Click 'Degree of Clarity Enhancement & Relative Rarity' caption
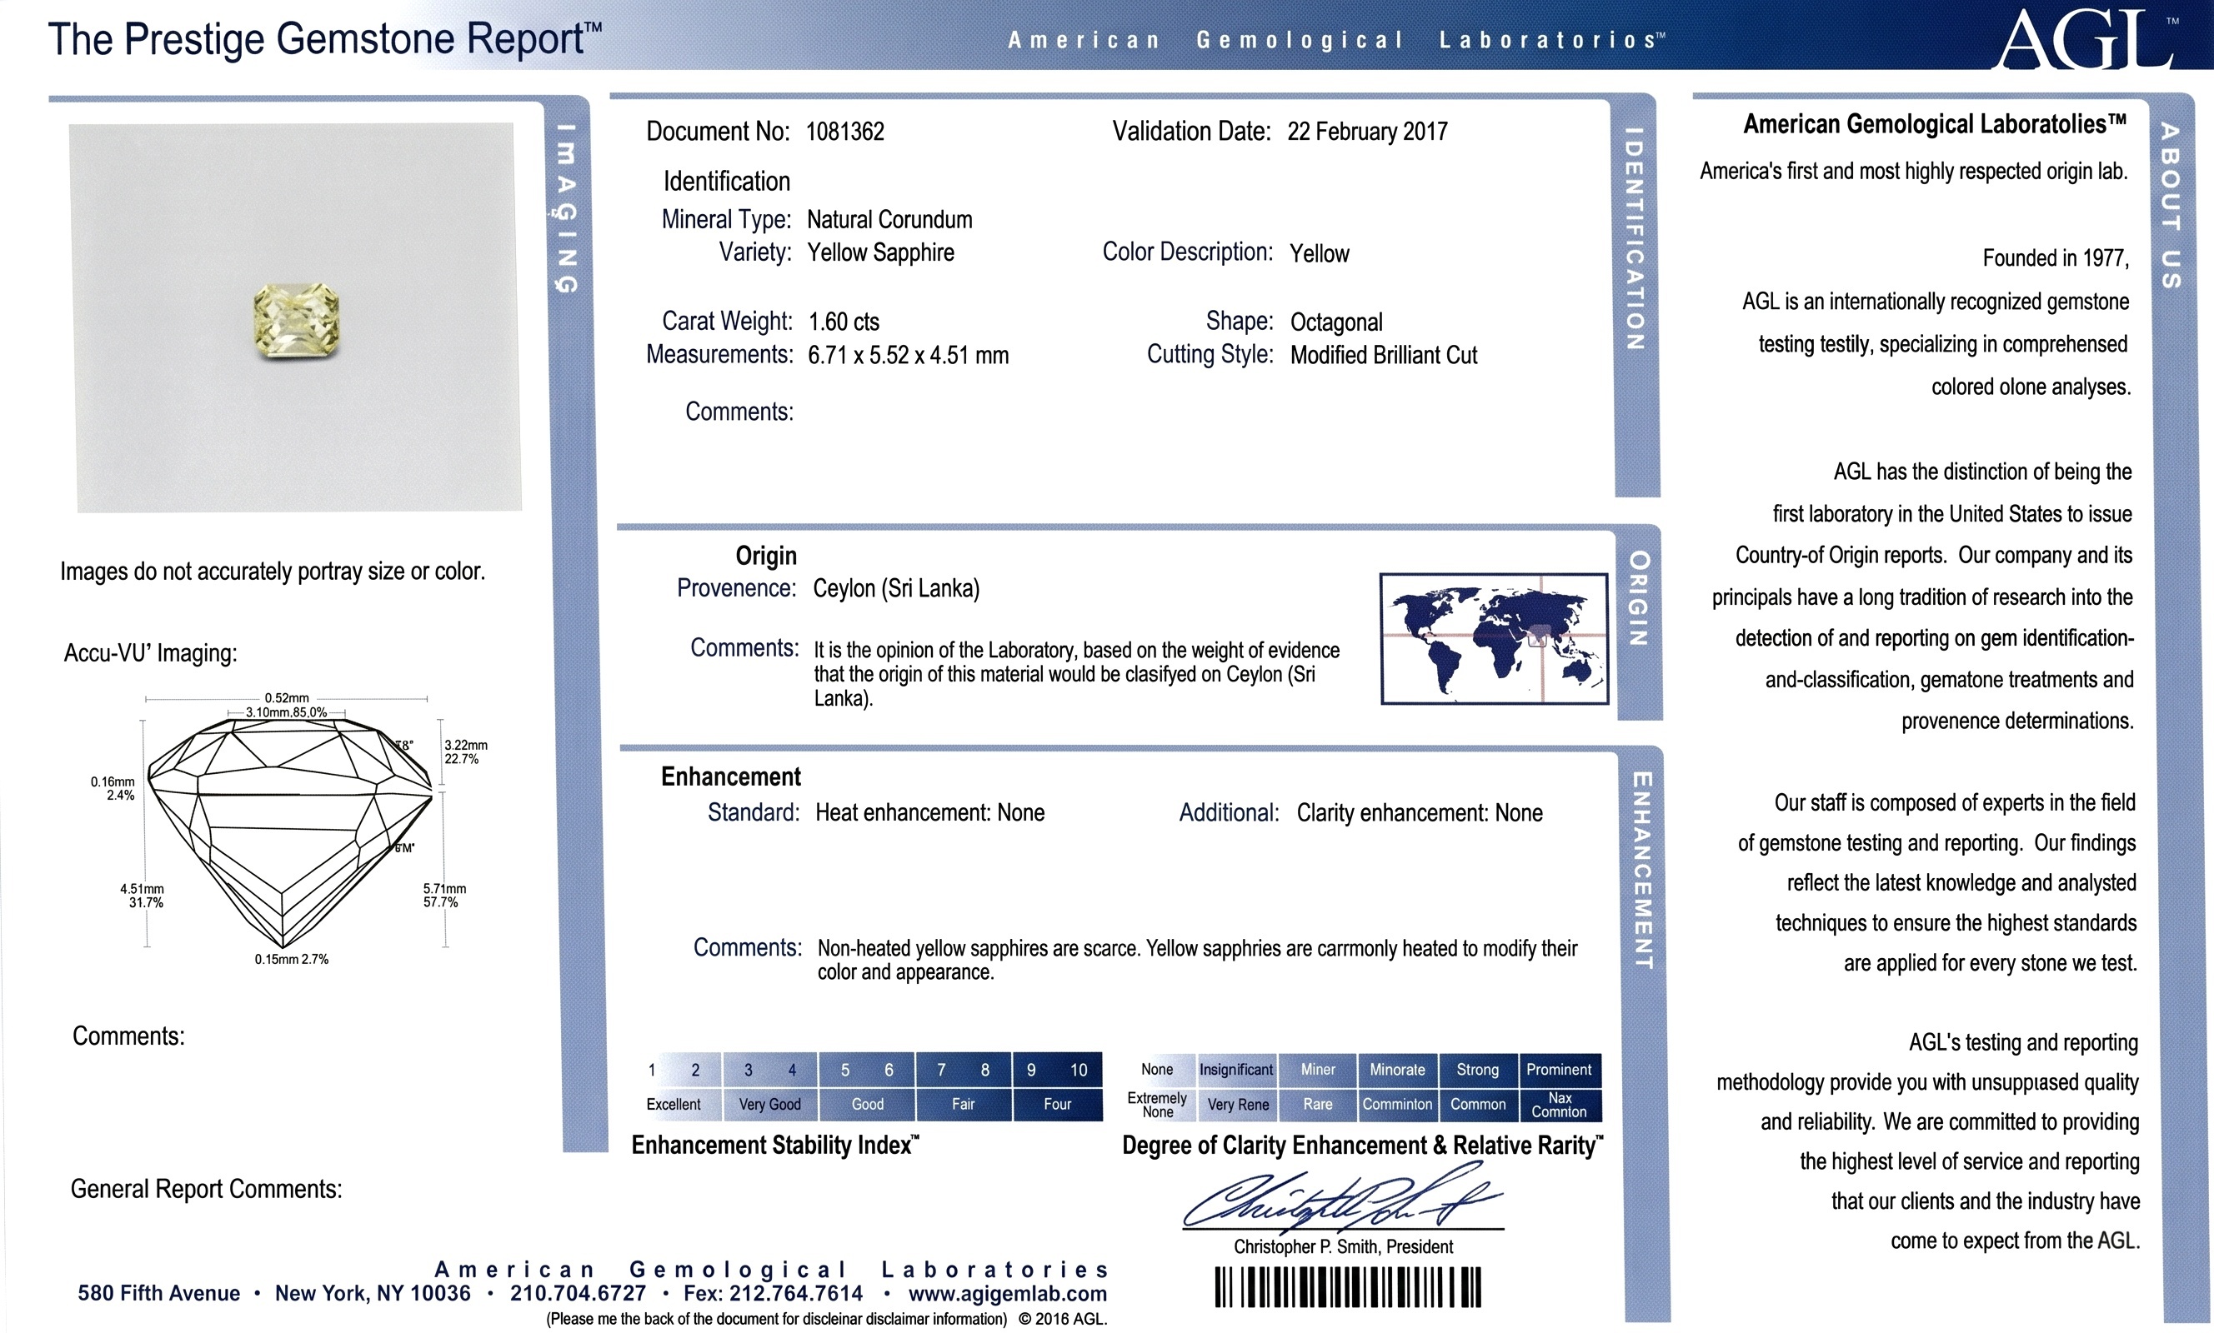The image size is (2214, 1333). tap(1363, 1146)
